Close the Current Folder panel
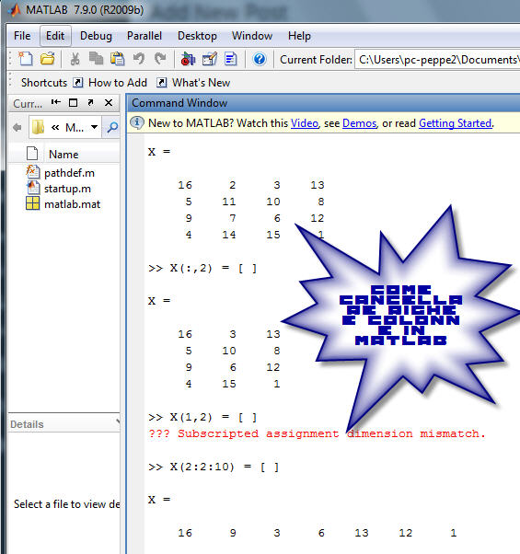This screenshot has height=554, width=520. point(109,103)
